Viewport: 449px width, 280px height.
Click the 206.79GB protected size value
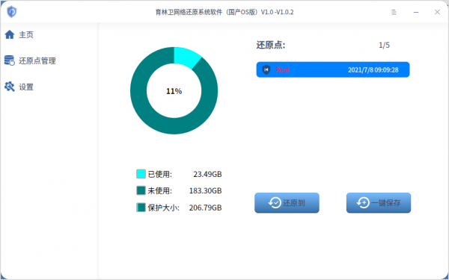coord(205,208)
